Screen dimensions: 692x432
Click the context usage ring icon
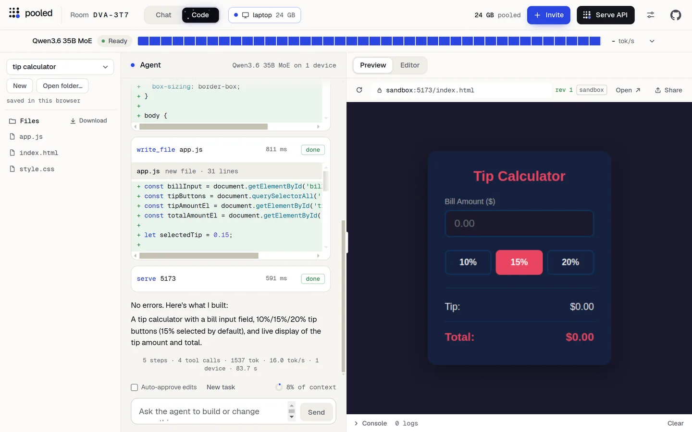coord(279,387)
